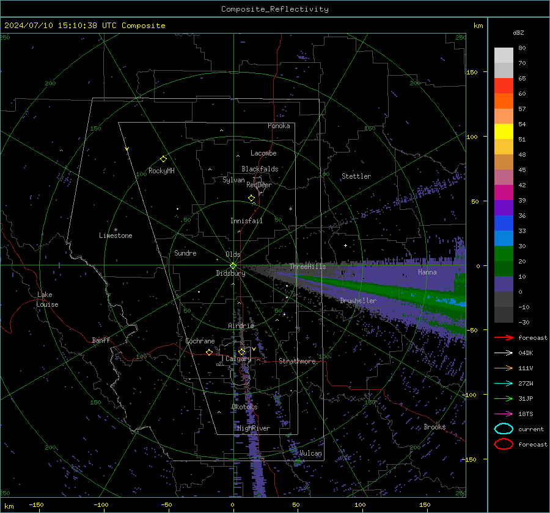
Task: Click the Vulcan city label
Action: 310,453
